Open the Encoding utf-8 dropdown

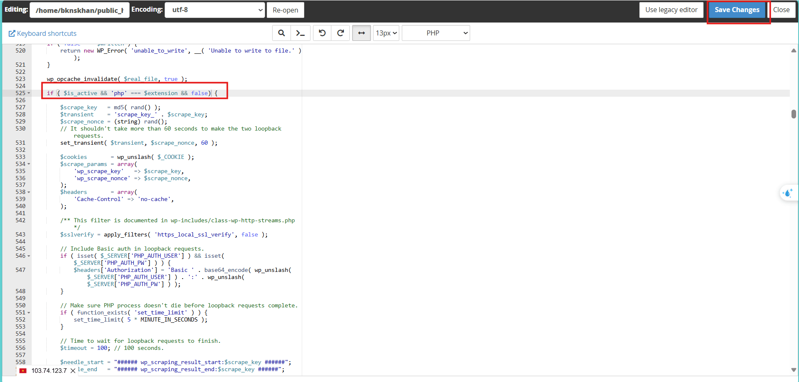(x=215, y=10)
